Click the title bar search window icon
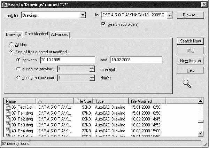This screenshot has width=209, height=148. (4, 4)
